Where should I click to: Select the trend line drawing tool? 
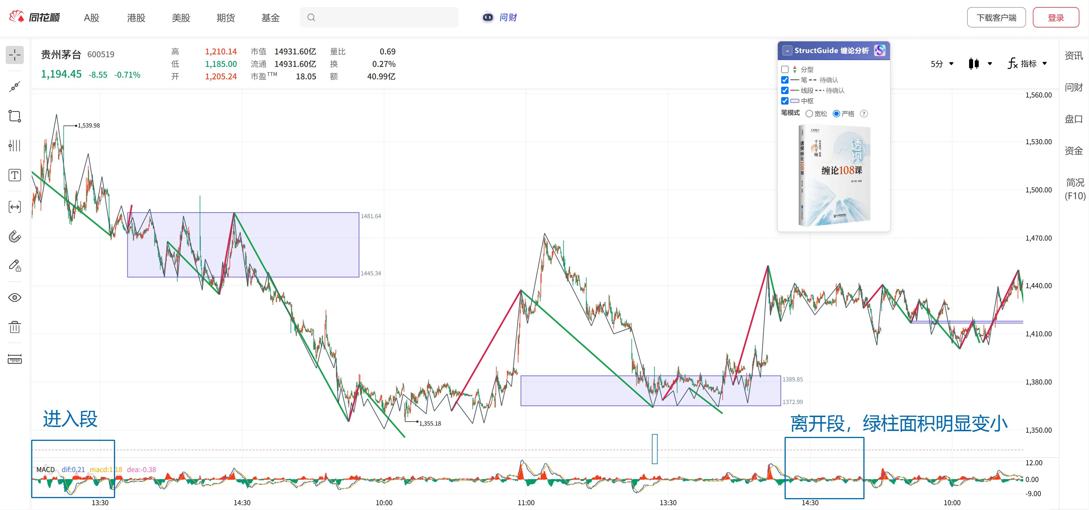tap(15, 87)
